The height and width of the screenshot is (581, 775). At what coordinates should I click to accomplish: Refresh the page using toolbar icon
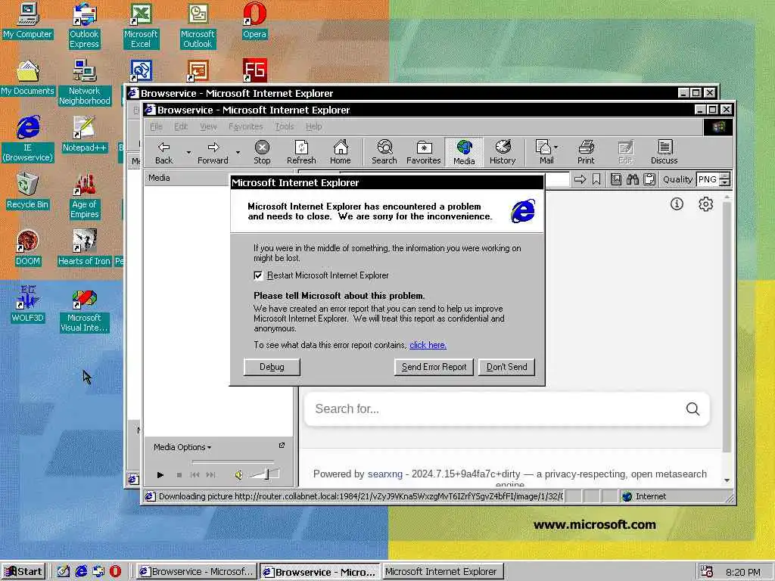(301, 151)
